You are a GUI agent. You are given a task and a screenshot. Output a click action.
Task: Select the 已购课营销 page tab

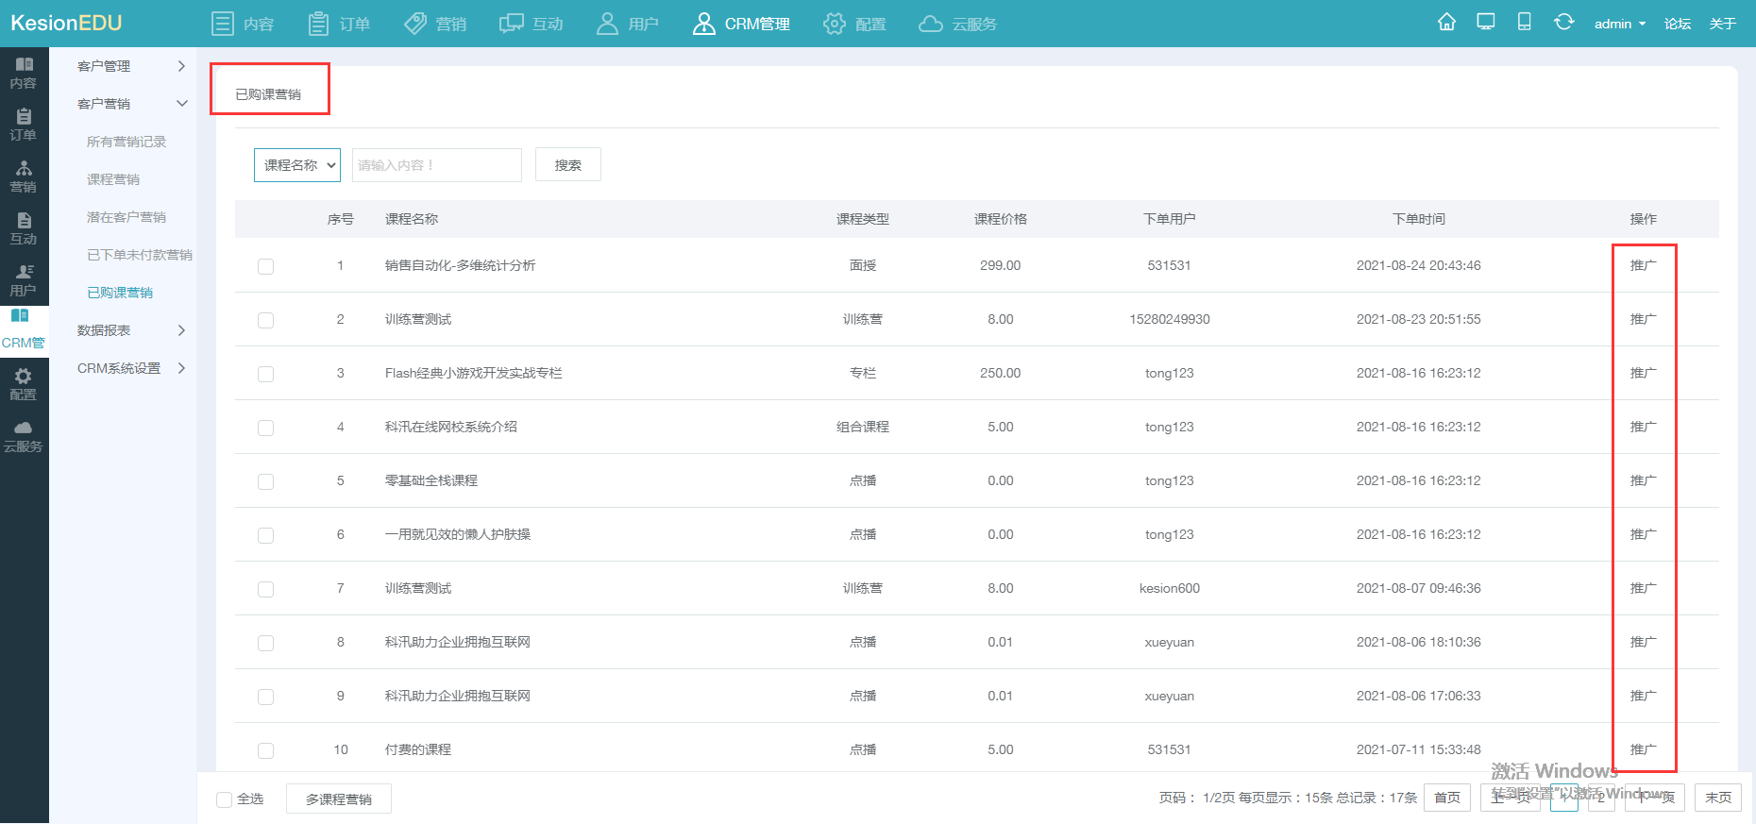[268, 94]
